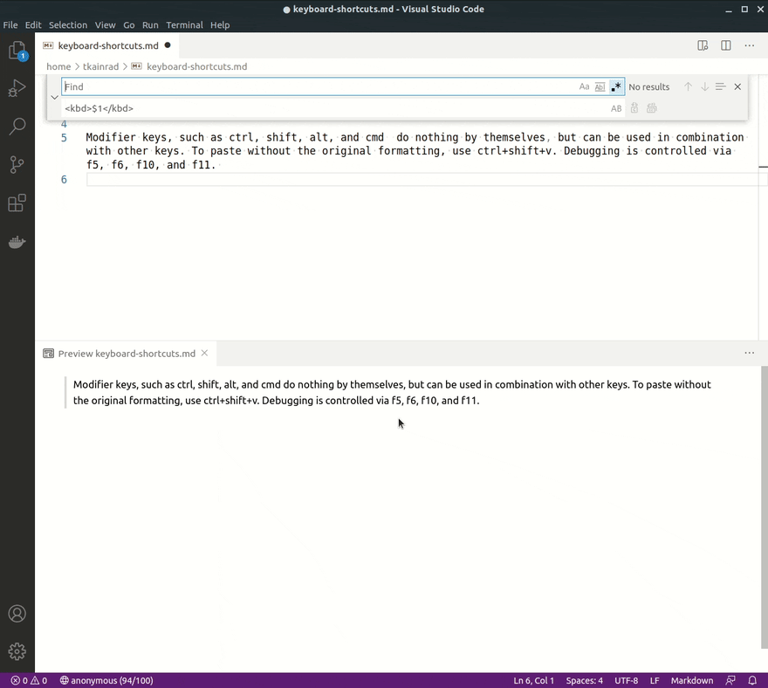Open the Accounts menu icon
Image resolution: width=768 pixels, height=688 pixels.
tap(17, 614)
